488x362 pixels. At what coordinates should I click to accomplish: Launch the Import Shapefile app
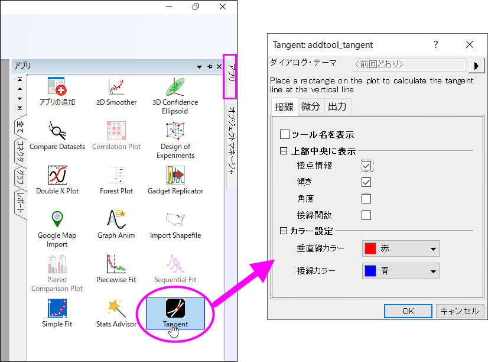[175, 225]
